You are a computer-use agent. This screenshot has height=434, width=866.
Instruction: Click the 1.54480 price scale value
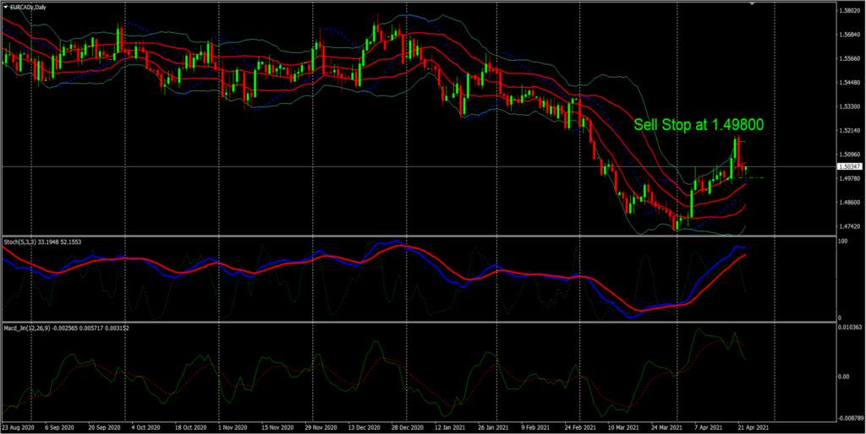pyautogui.click(x=851, y=84)
